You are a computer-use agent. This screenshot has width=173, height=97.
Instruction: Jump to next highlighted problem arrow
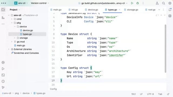click(x=165, y=15)
